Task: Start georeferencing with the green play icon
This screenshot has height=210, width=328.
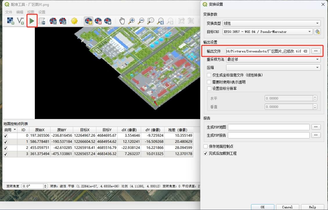Action: click(x=32, y=21)
